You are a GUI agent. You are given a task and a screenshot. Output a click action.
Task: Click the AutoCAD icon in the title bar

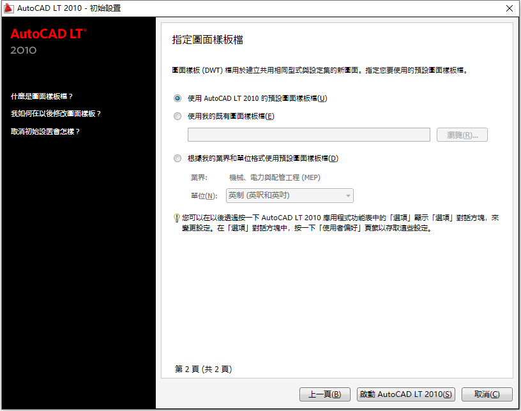pos(9,8)
